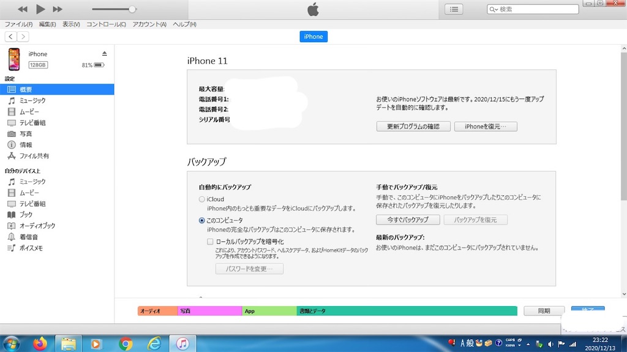Start playback with the play button
This screenshot has height=352, width=627.
40,9
